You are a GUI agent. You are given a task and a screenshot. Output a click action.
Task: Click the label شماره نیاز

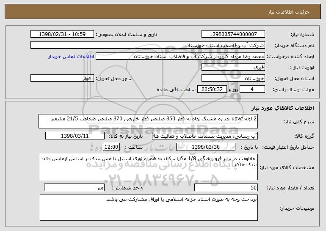coord(302,35)
